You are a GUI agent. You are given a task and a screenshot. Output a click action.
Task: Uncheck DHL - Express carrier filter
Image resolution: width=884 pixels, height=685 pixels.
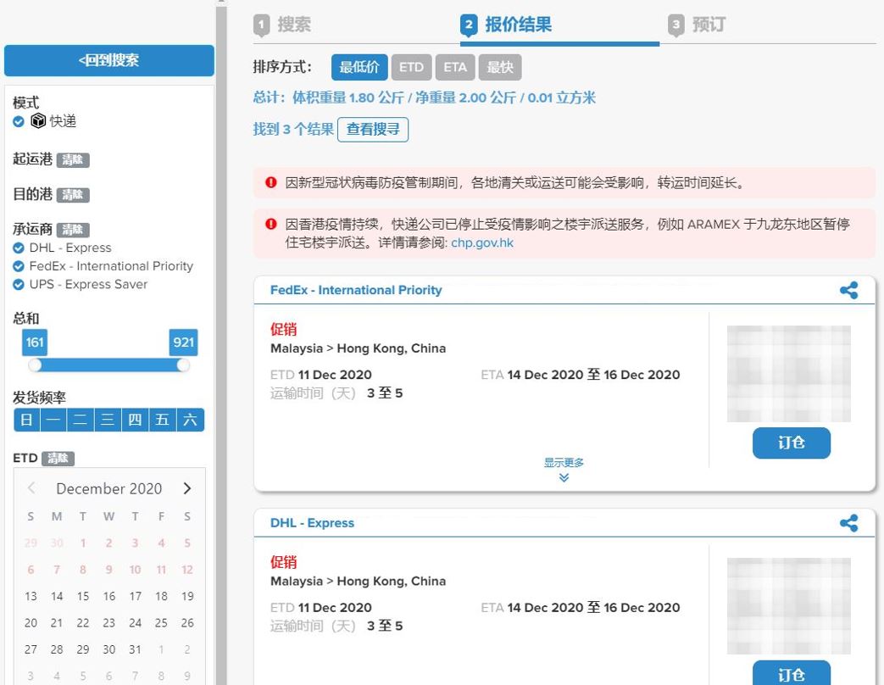click(19, 248)
